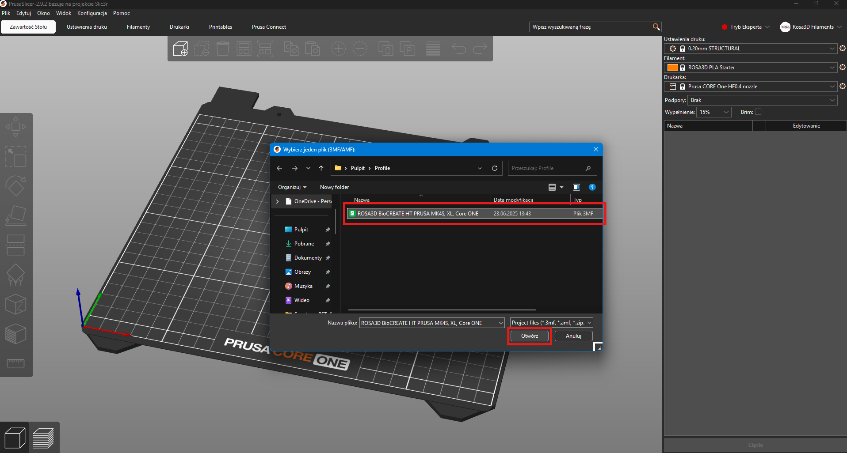847x453 pixels.
Task: Click the Arrange selection toolbar icon
Action: (x=265, y=49)
